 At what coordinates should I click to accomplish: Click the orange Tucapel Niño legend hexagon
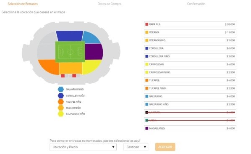click(x=61, y=102)
